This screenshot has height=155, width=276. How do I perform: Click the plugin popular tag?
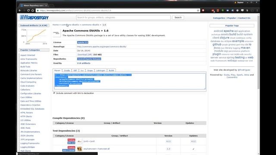[x=216, y=54]
